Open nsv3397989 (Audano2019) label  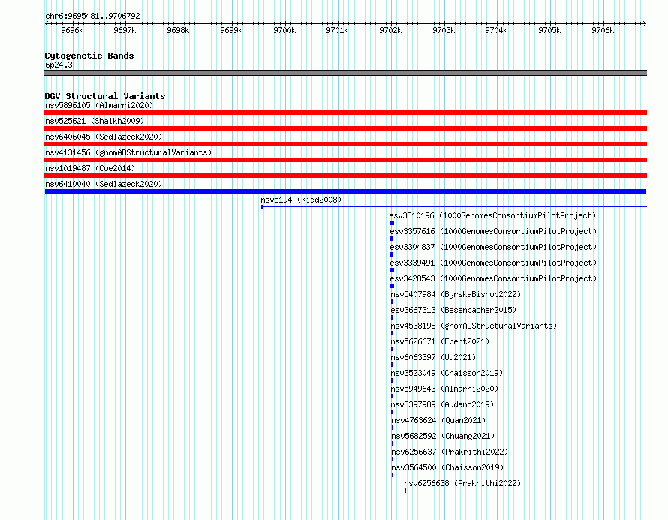(x=442, y=404)
